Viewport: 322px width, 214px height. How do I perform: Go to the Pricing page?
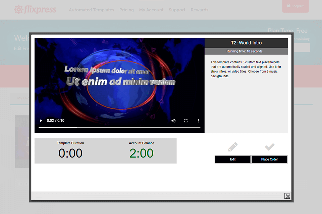126,10
